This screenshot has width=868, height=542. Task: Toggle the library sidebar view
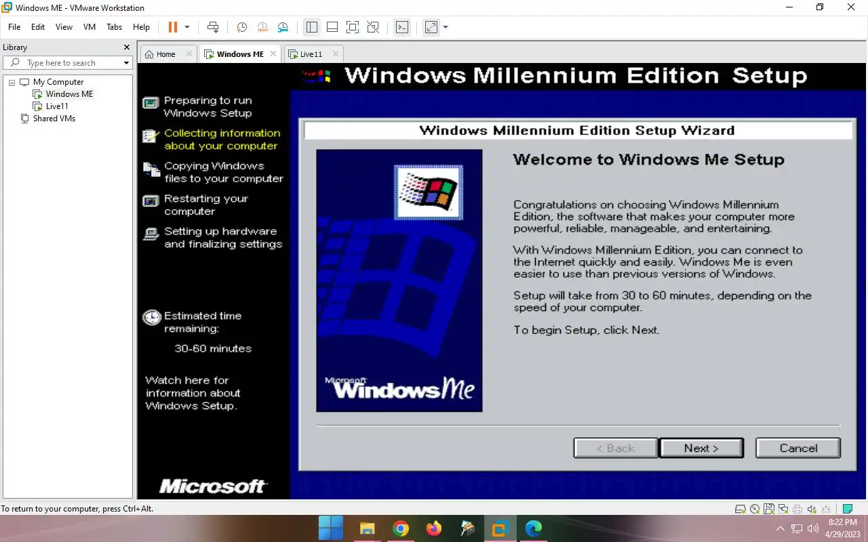point(311,27)
